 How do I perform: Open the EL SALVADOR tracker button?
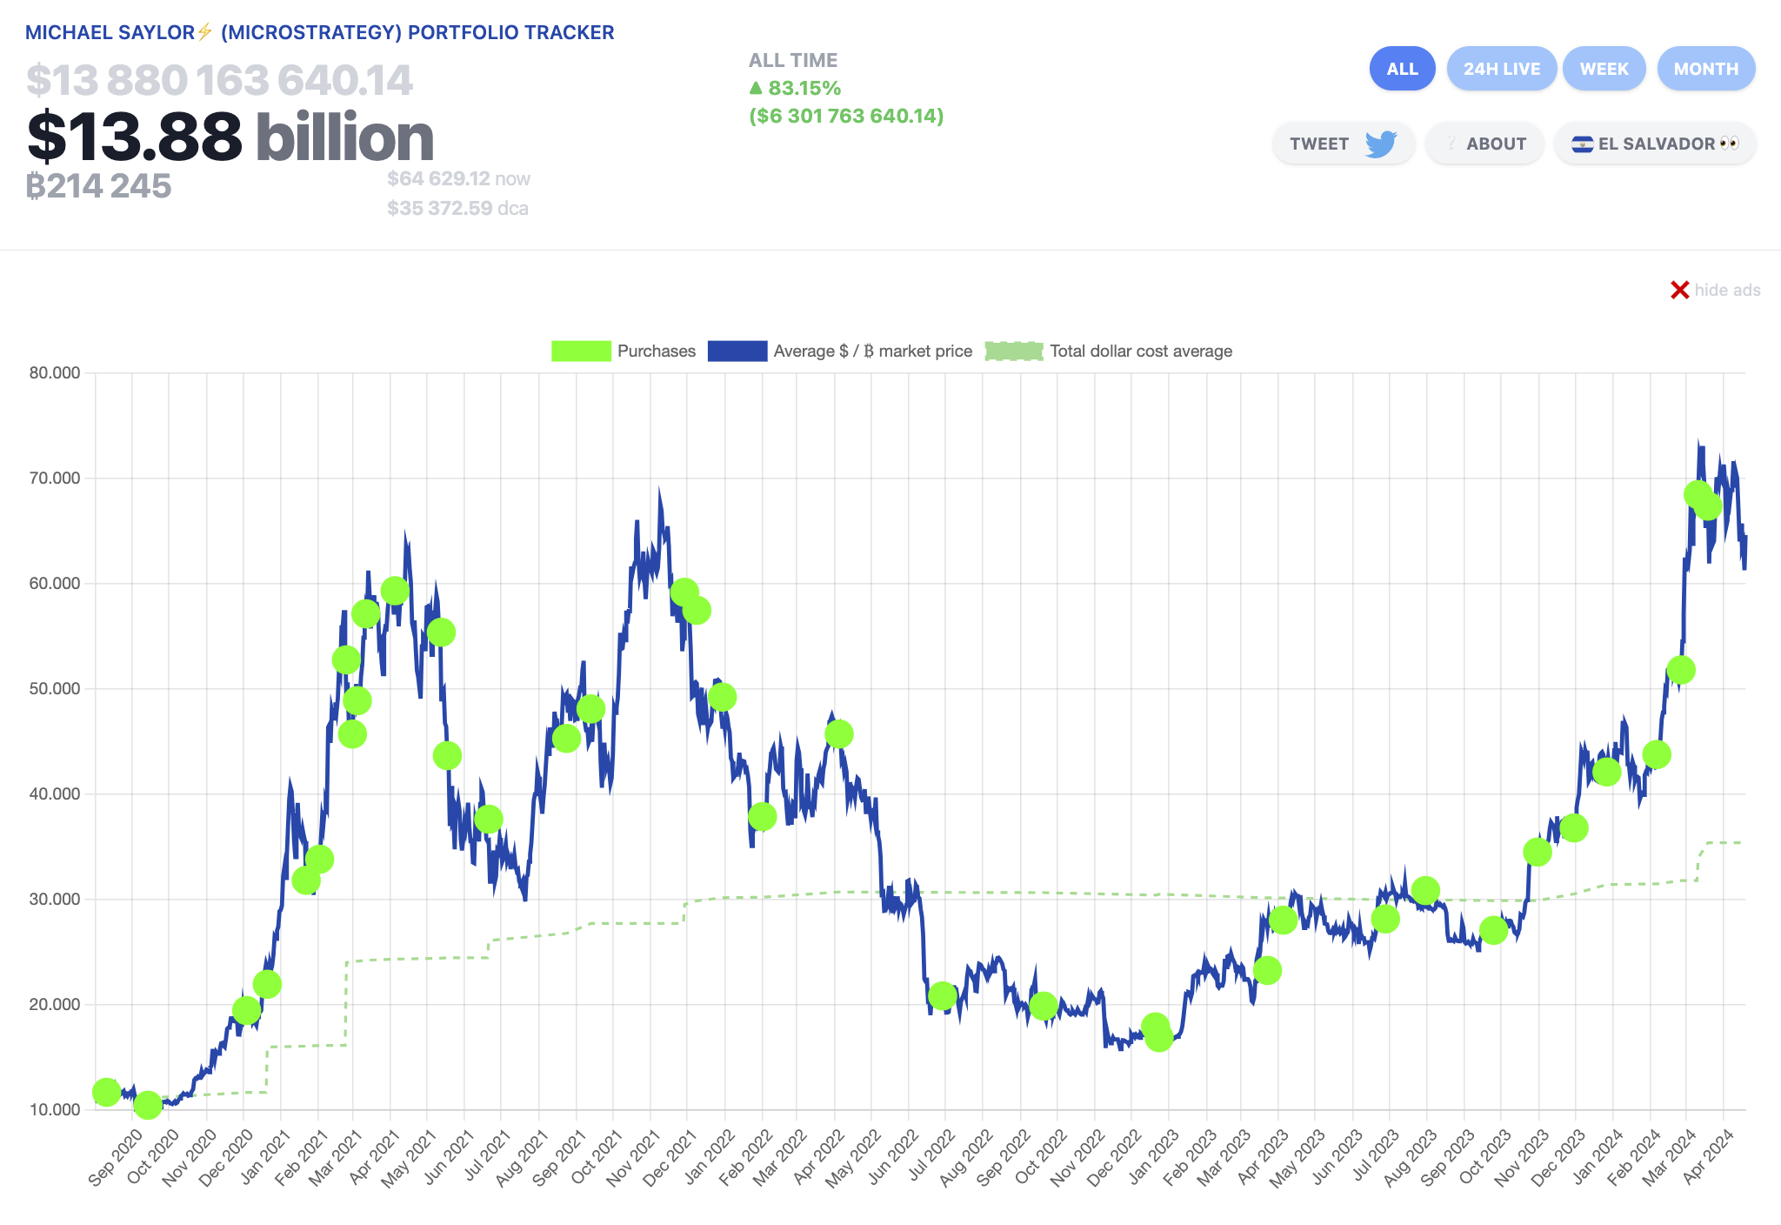tap(1655, 144)
